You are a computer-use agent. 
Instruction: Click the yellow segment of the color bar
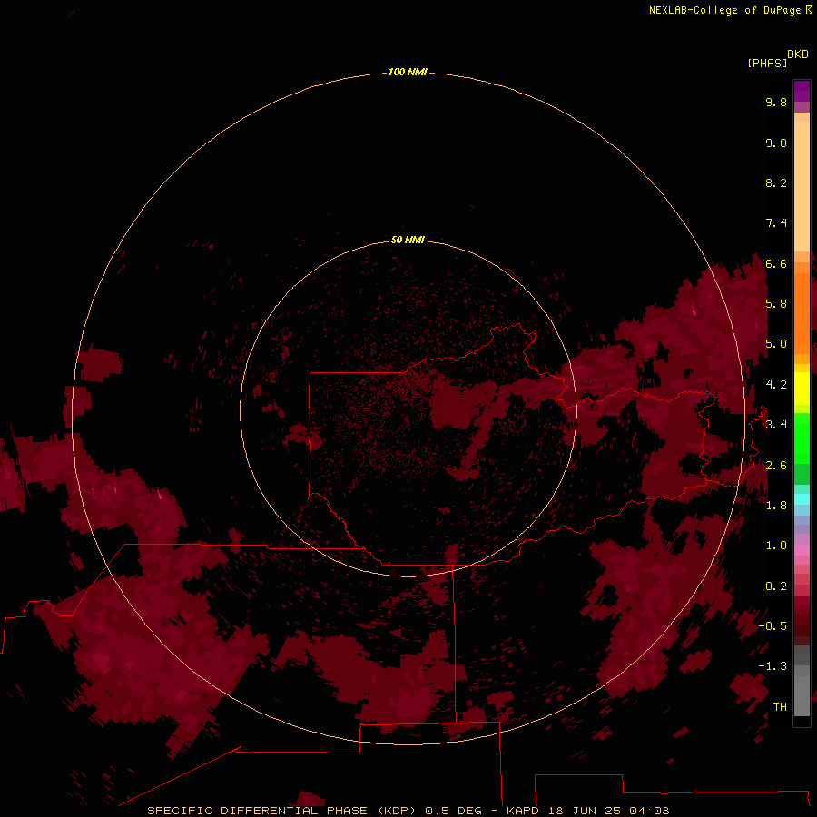coord(802,389)
